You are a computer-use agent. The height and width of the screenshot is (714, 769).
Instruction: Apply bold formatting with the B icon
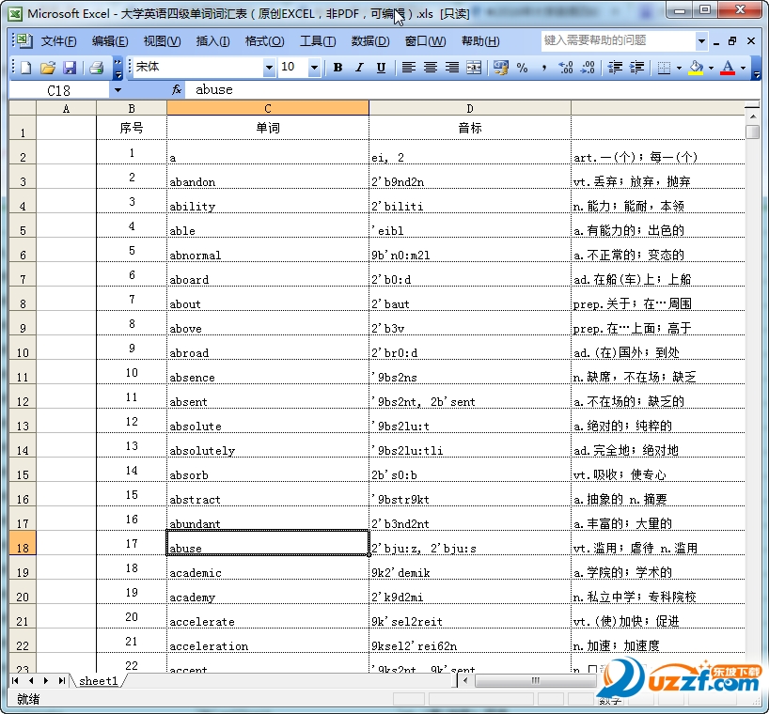pyautogui.click(x=337, y=68)
